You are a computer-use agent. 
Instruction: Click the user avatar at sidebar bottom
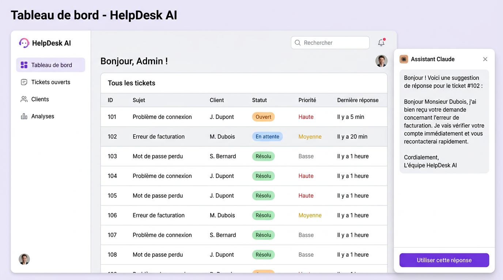point(24,259)
